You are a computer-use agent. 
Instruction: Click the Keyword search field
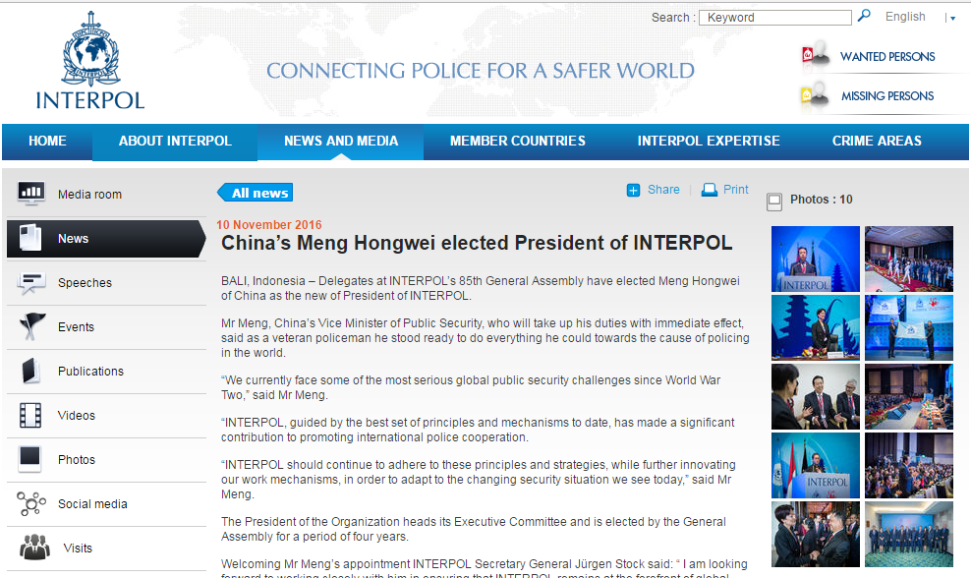(x=775, y=18)
